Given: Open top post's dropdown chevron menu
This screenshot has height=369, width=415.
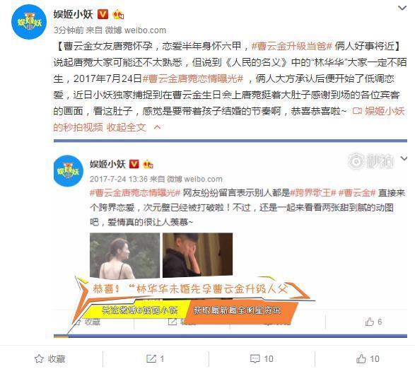Looking at the screenshot, I should click(x=402, y=8).
